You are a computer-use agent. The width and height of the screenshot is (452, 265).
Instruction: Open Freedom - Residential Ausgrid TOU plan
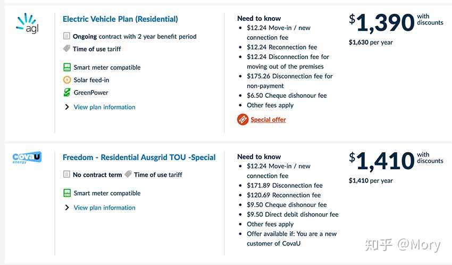[x=139, y=158]
